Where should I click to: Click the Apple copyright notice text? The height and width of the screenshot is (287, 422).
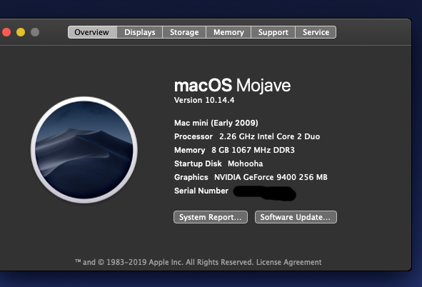click(x=164, y=262)
